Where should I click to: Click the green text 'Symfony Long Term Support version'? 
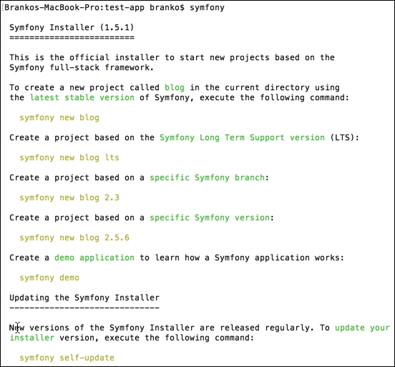point(242,137)
